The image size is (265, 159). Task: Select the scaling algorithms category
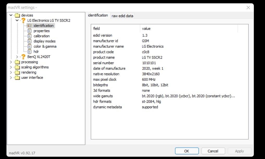click(35, 67)
